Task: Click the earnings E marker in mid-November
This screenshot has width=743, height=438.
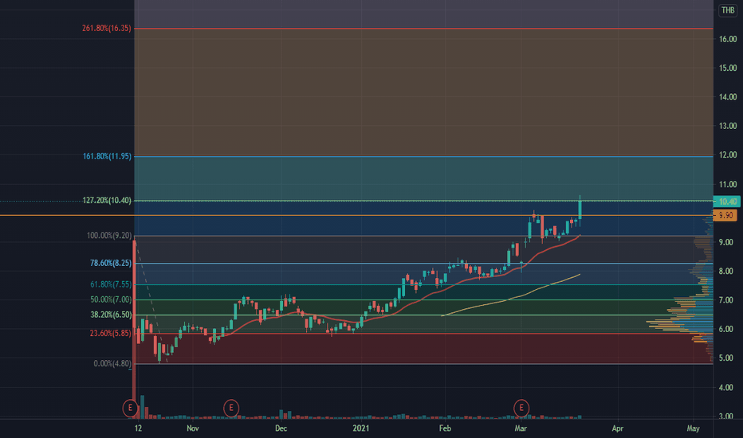Action: (231, 408)
